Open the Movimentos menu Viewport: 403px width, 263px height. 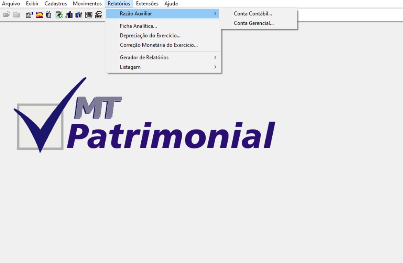pos(87,3)
